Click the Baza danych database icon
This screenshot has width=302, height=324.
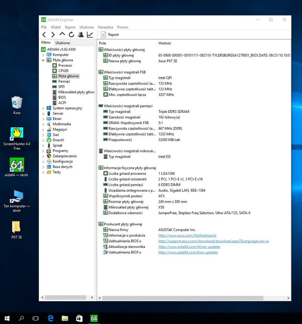coord(49,167)
